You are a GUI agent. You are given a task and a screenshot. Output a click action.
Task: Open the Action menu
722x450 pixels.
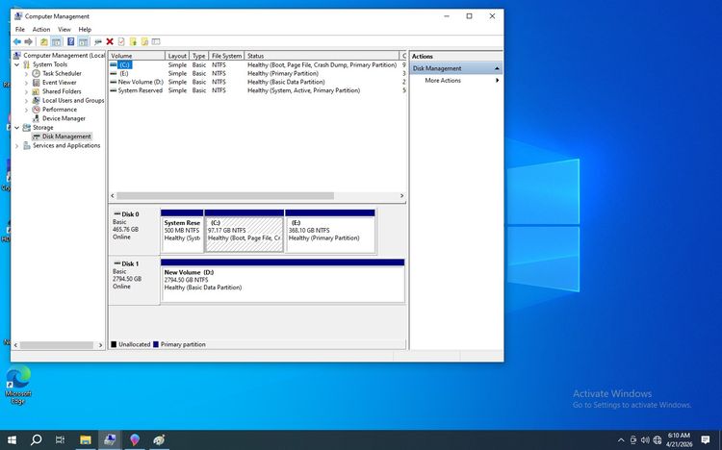[x=41, y=29]
